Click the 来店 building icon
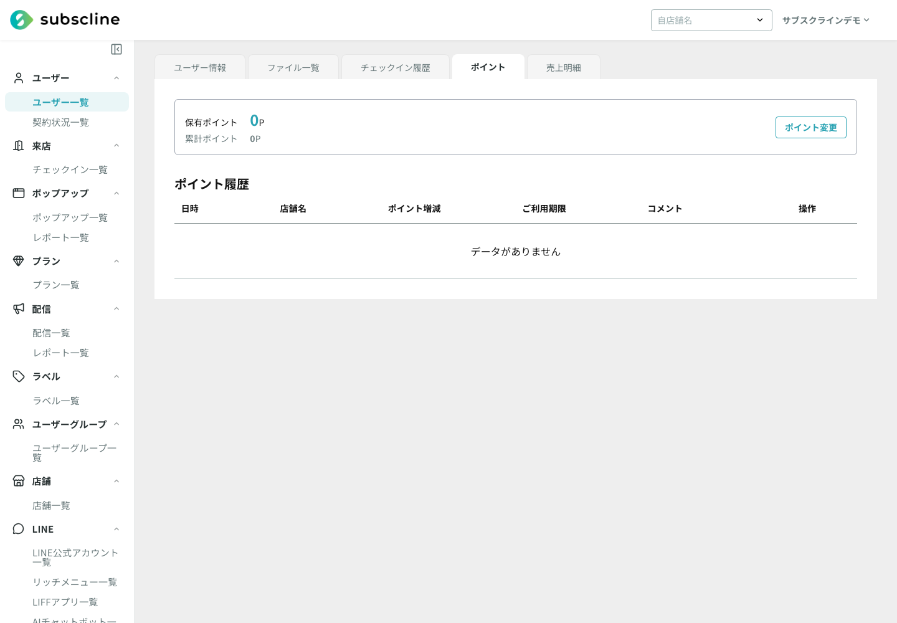 click(19, 146)
